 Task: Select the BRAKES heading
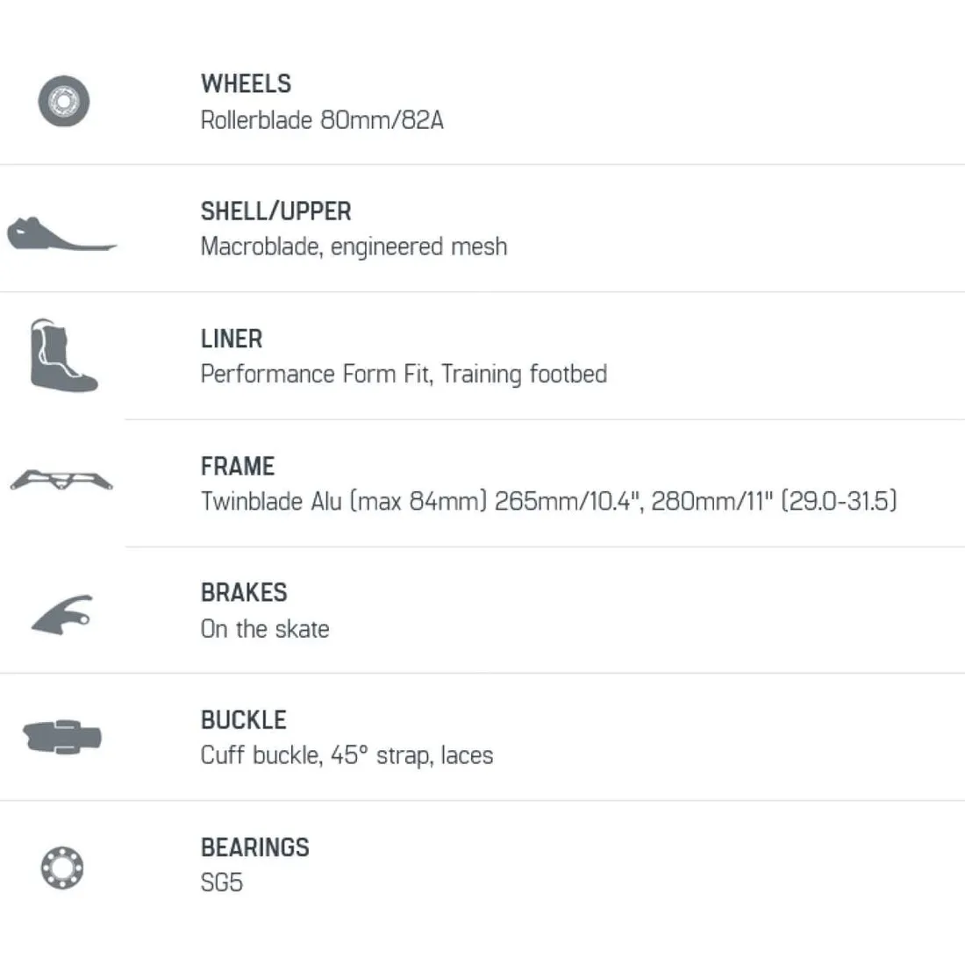click(244, 593)
